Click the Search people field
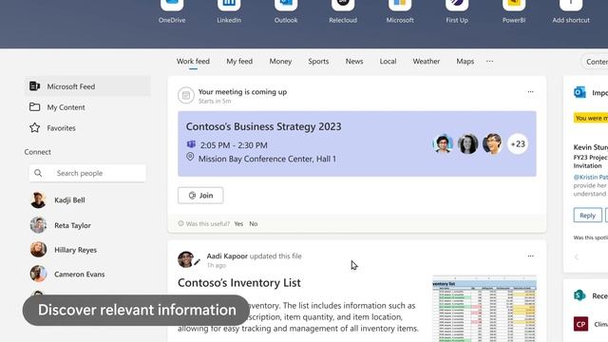The height and width of the screenshot is (342, 608). point(87,173)
